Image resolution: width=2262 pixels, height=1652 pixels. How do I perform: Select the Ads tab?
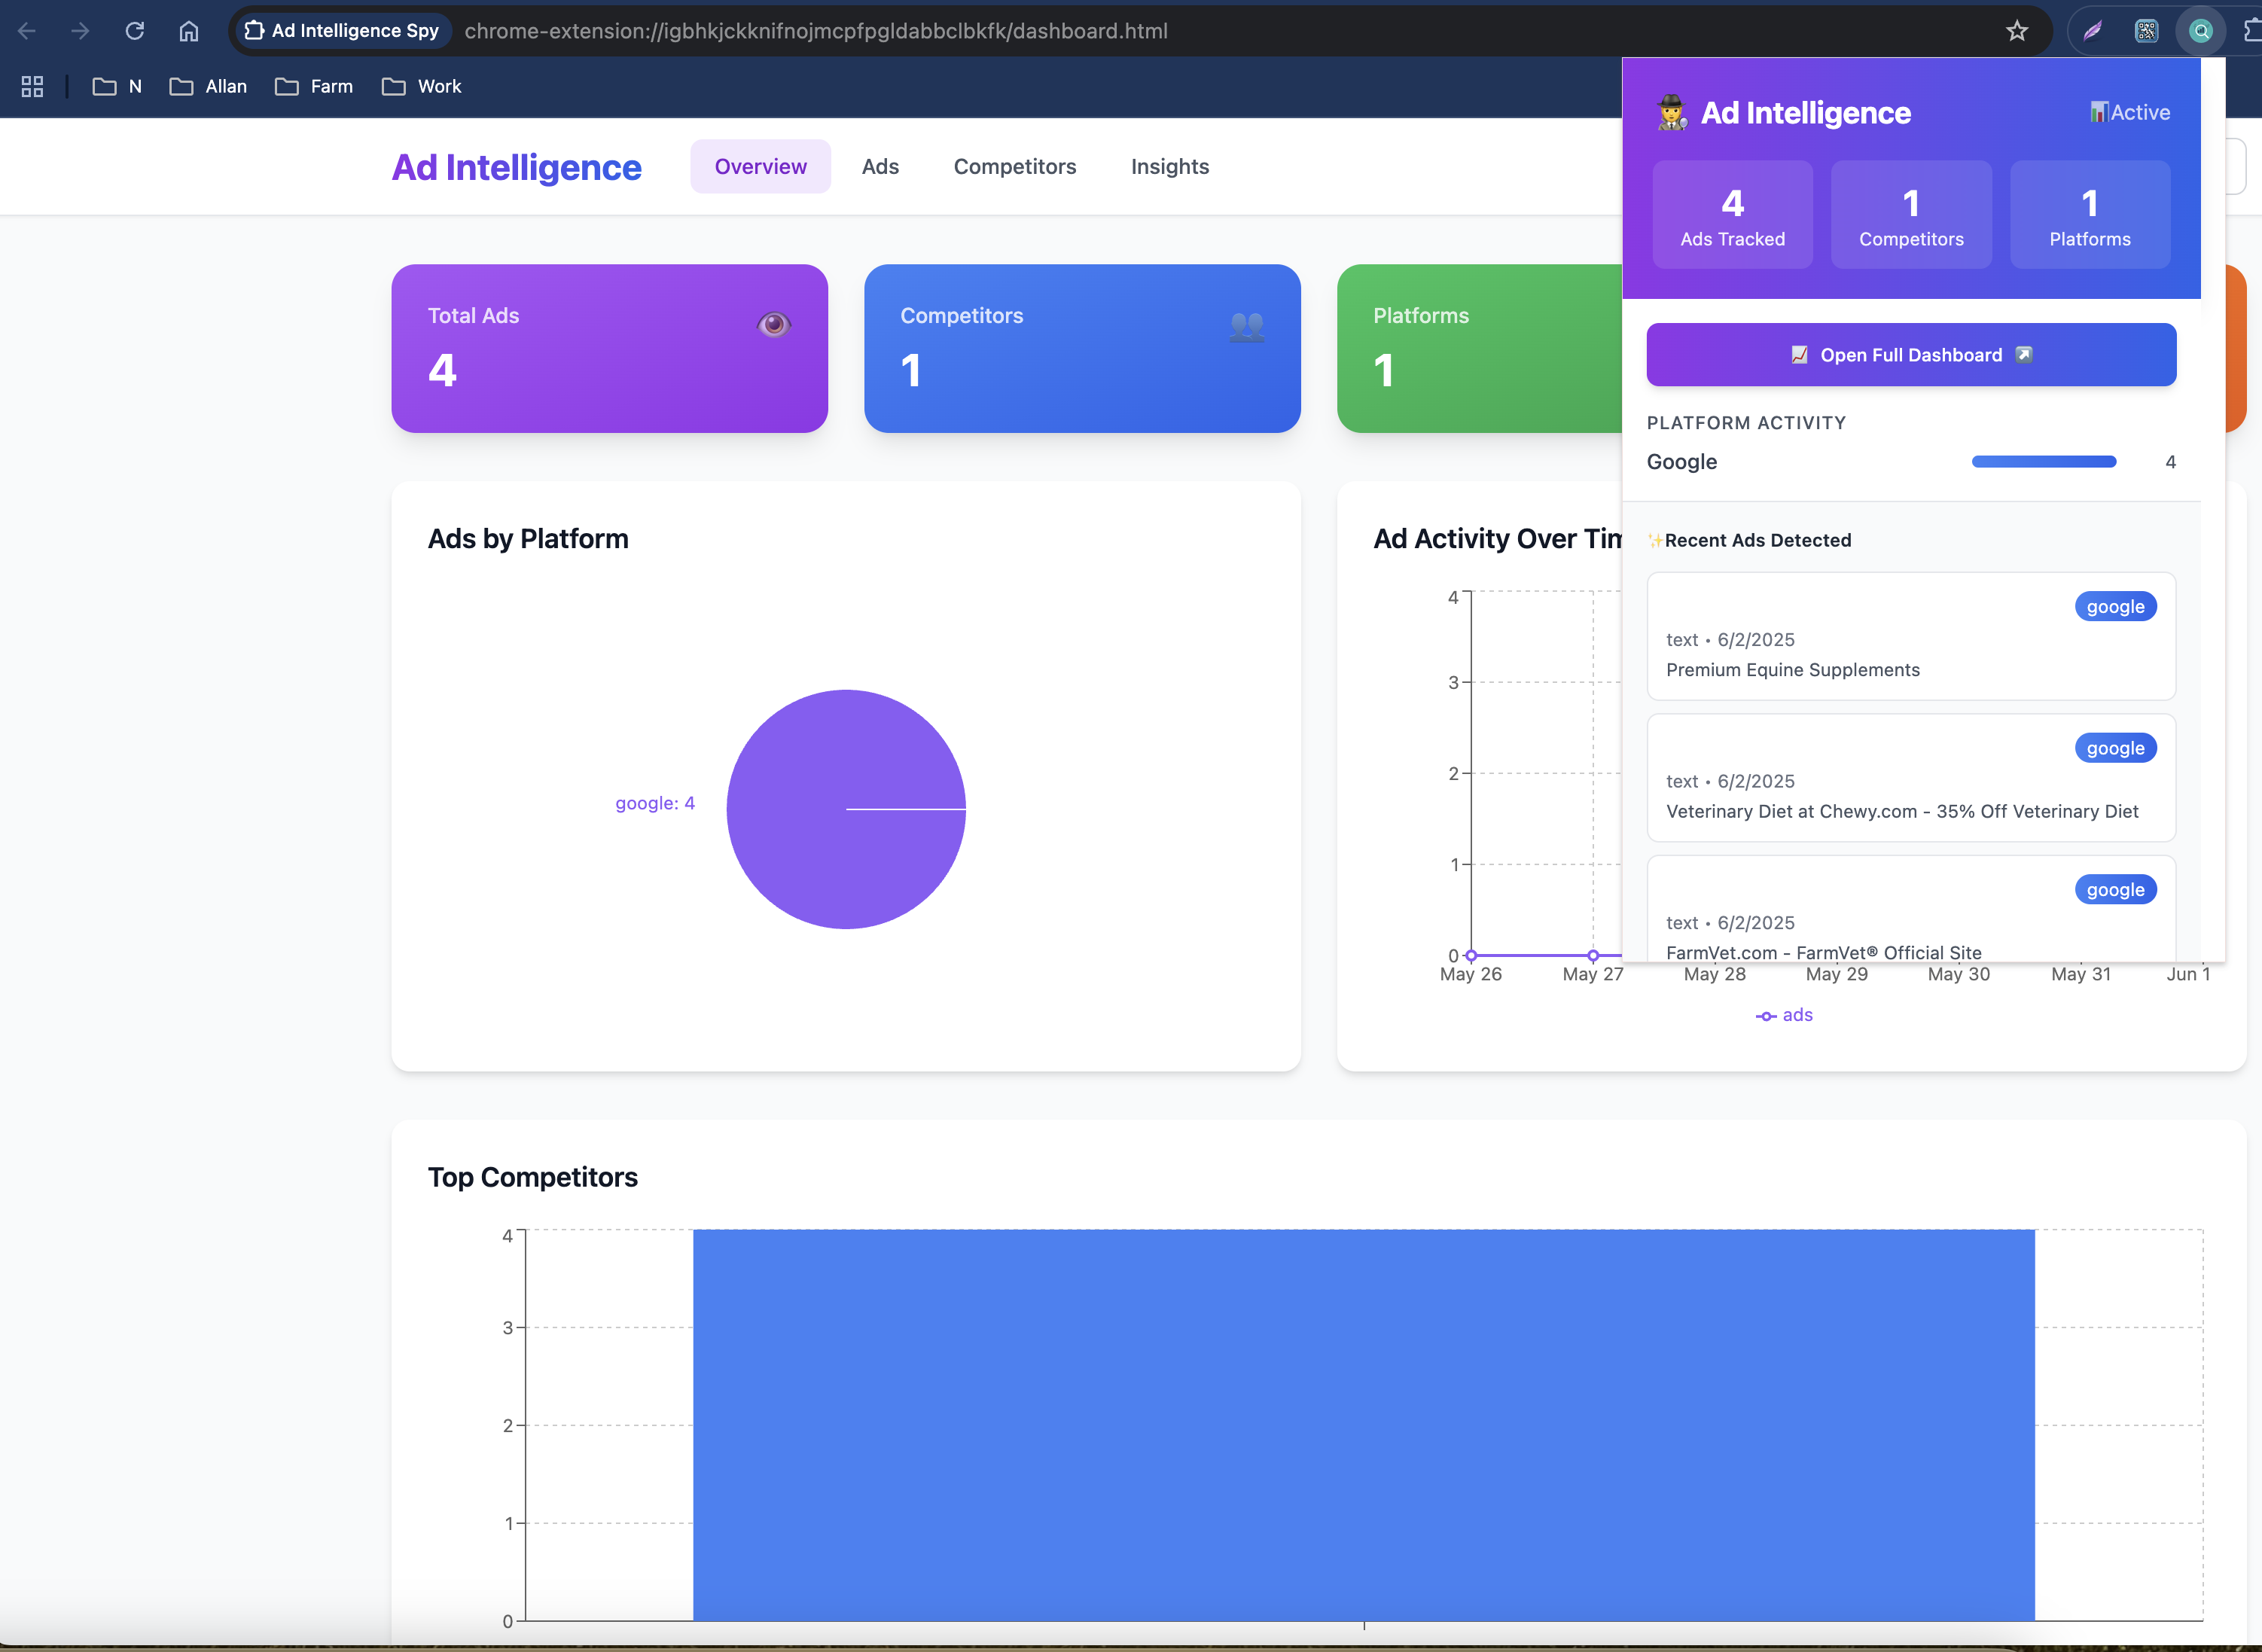click(x=880, y=167)
